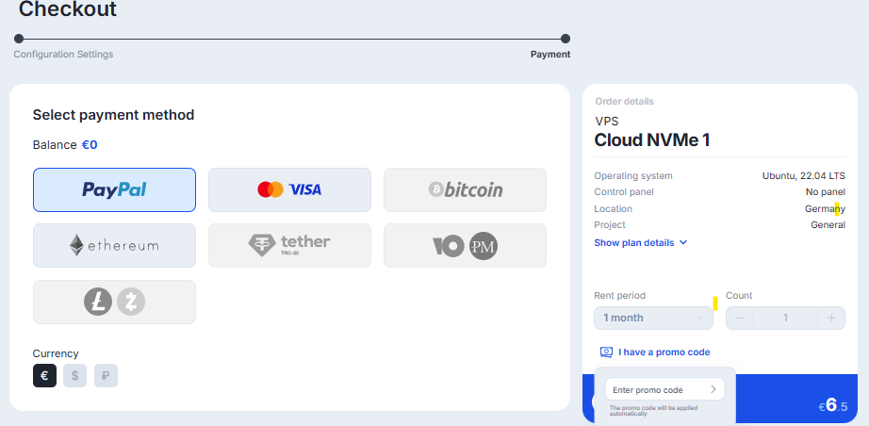The image size is (869, 426).
Task: Go to Configuration Settings step
Action: point(63,55)
